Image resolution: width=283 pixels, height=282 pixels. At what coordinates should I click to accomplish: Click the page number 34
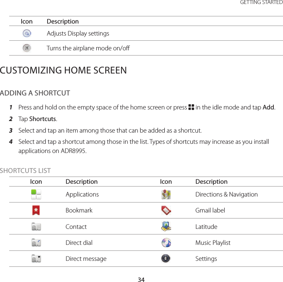pos(141,279)
